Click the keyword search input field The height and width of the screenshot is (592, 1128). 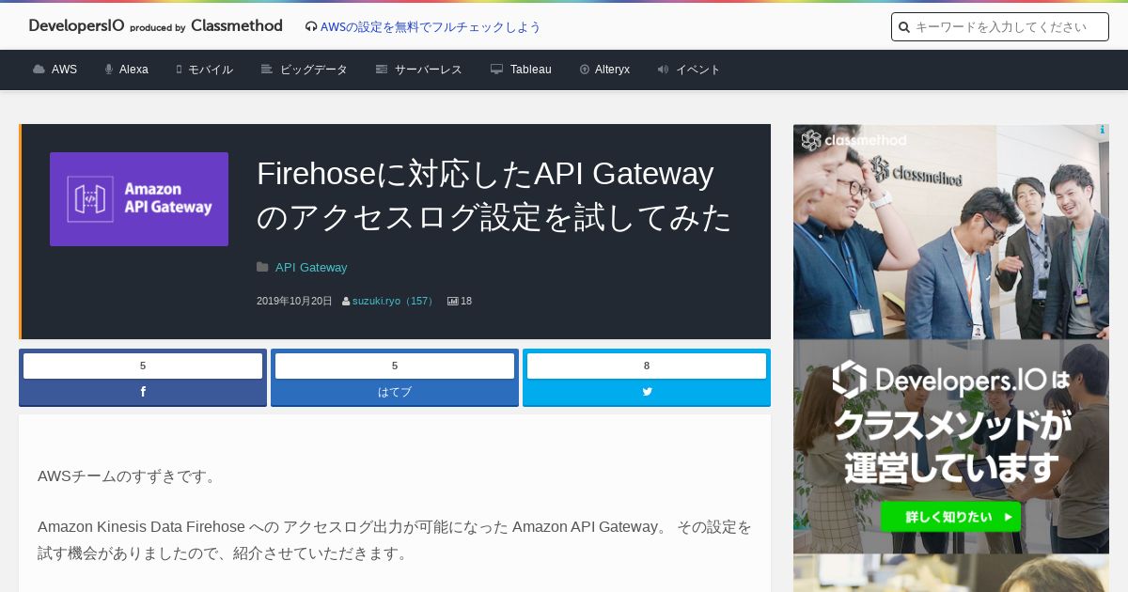1000,27
